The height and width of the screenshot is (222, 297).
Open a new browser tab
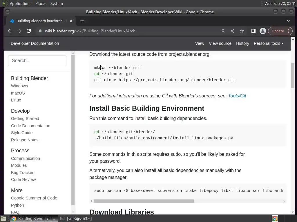82,21
